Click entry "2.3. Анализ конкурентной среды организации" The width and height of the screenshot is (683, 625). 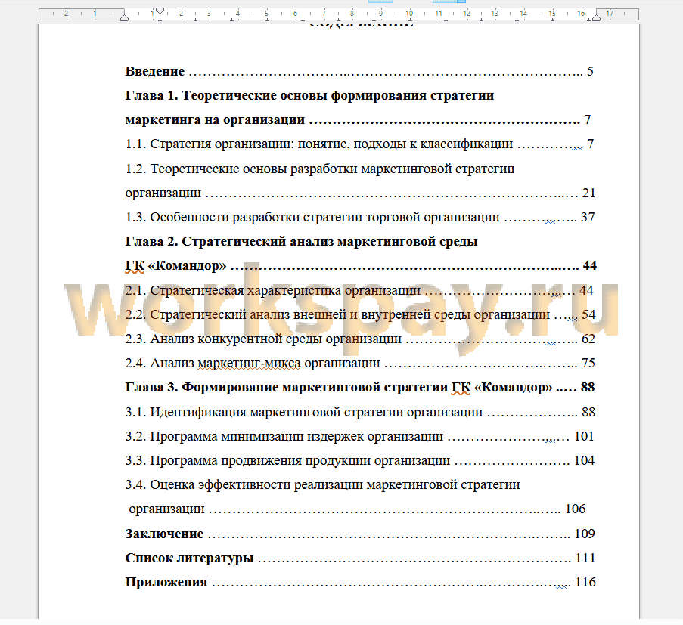[x=263, y=339]
